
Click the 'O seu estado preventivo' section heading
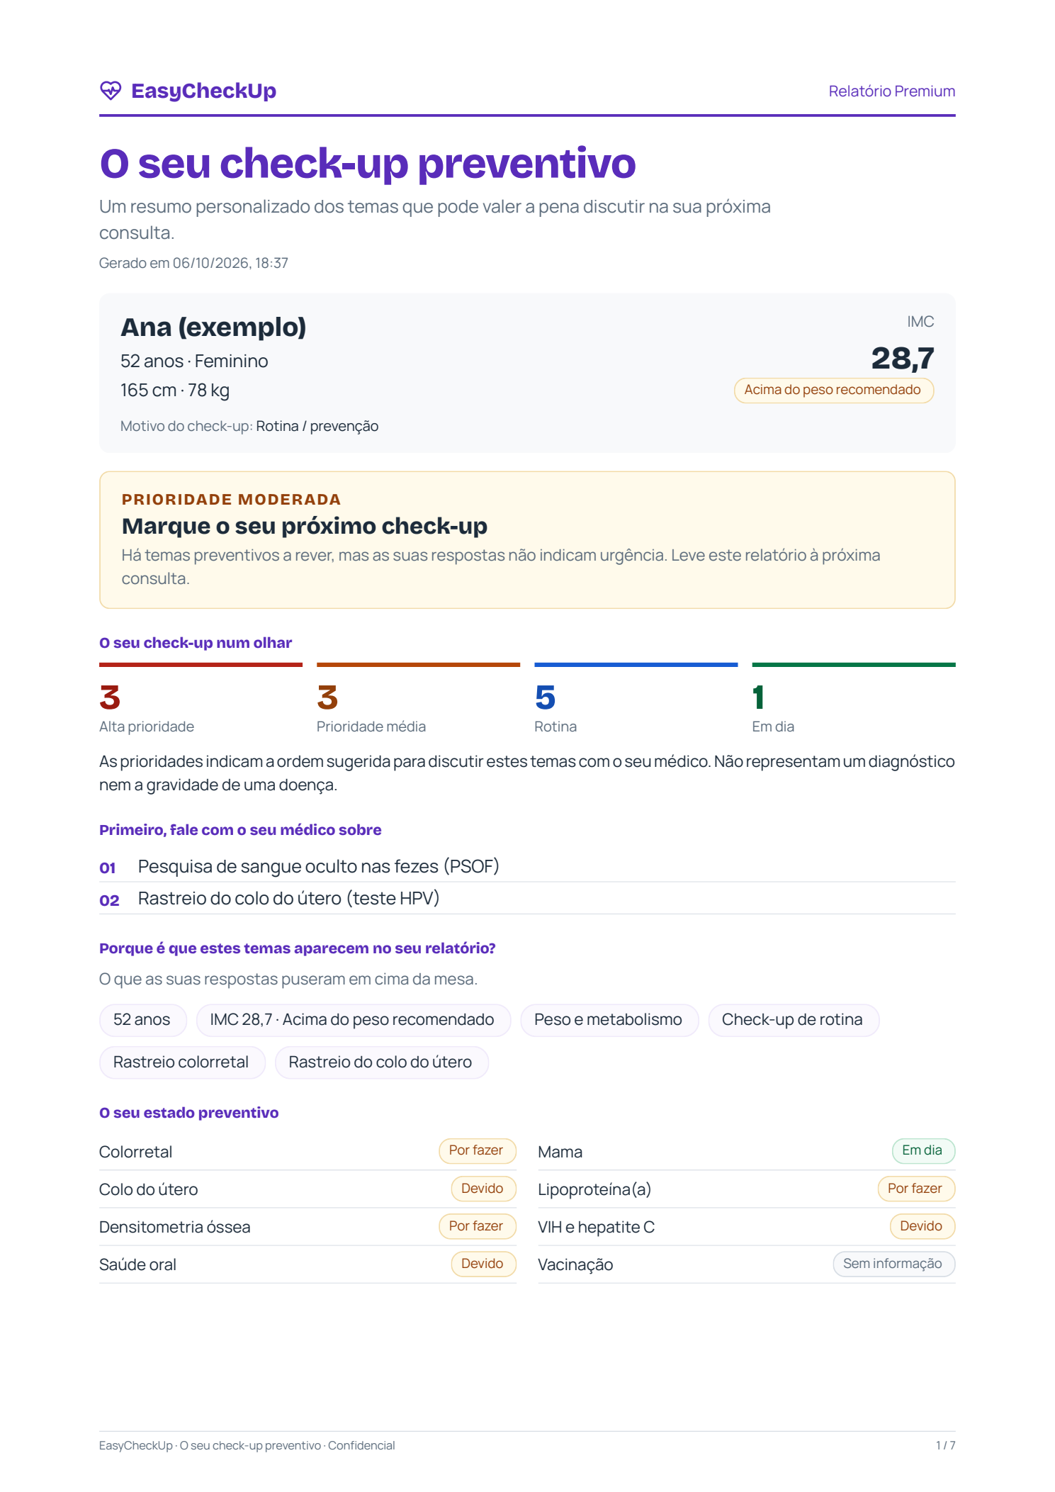189,1113
